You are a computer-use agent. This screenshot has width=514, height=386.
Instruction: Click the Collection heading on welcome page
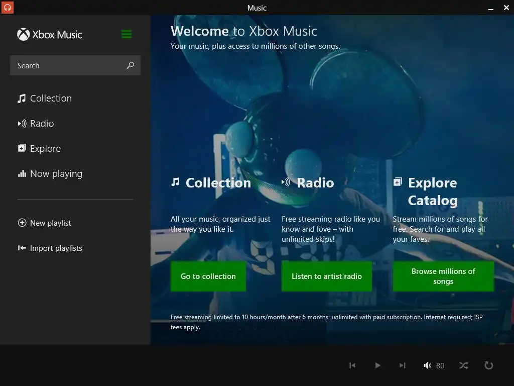[x=218, y=183]
